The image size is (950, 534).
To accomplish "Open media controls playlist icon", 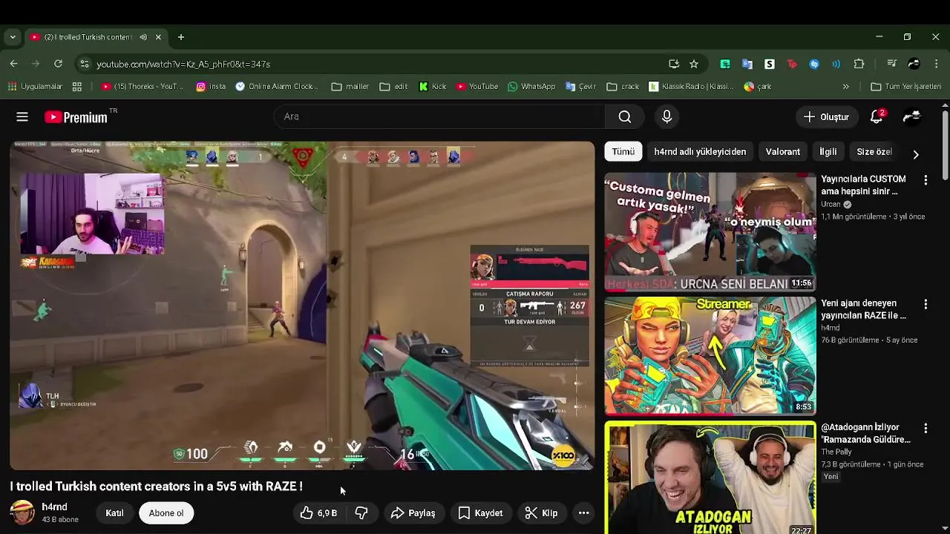I will (x=892, y=64).
